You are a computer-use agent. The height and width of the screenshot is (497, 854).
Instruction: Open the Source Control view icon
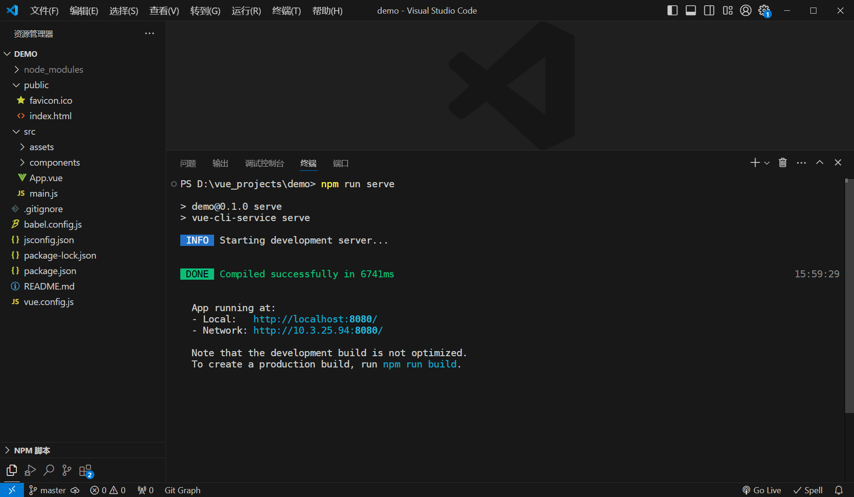tap(67, 470)
